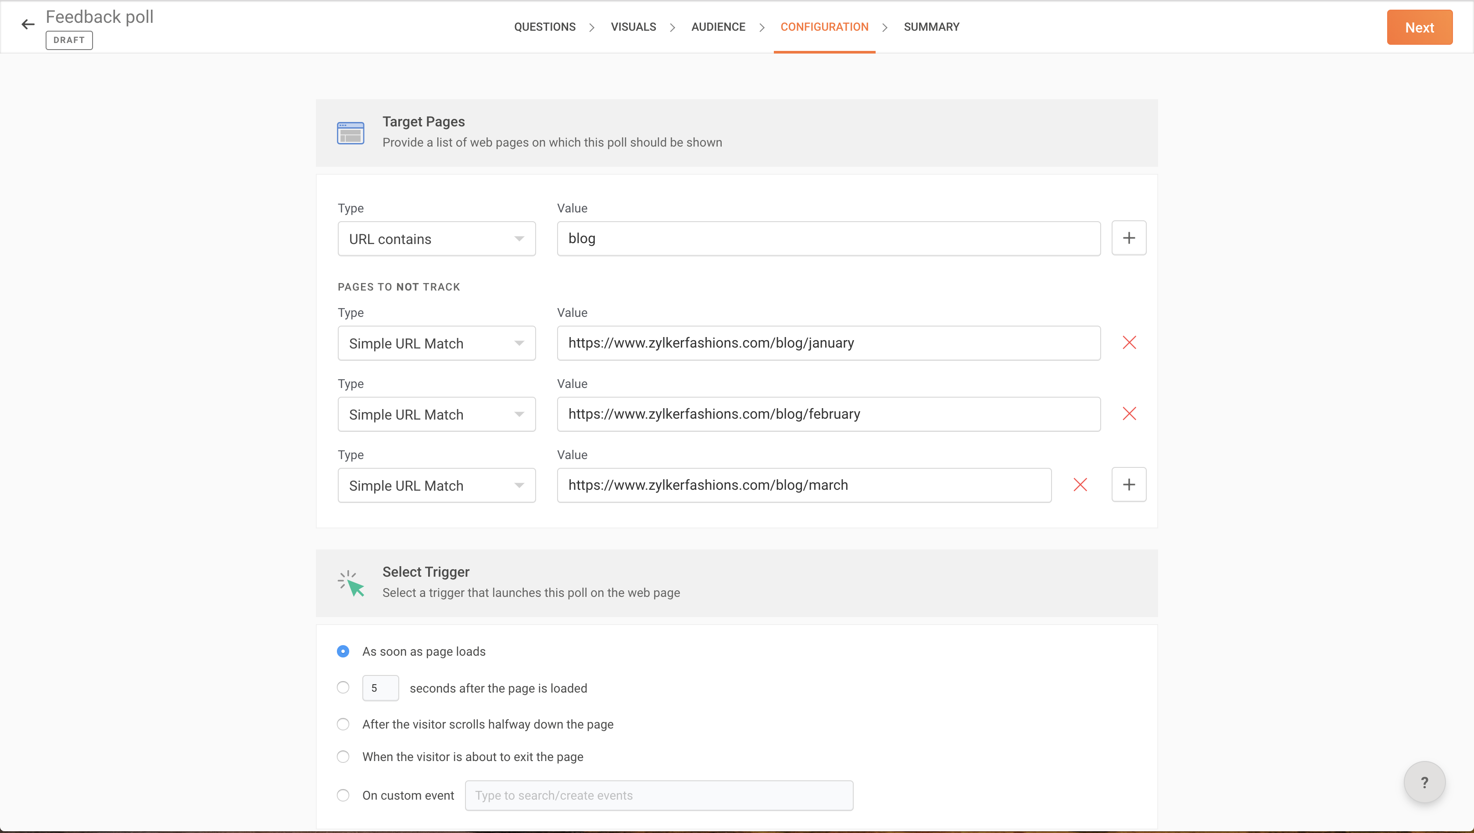The width and height of the screenshot is (1474, 833).
Task: Delete the blog/february exclusion row
Action: pyautogui.click(x=1129, y=413)
